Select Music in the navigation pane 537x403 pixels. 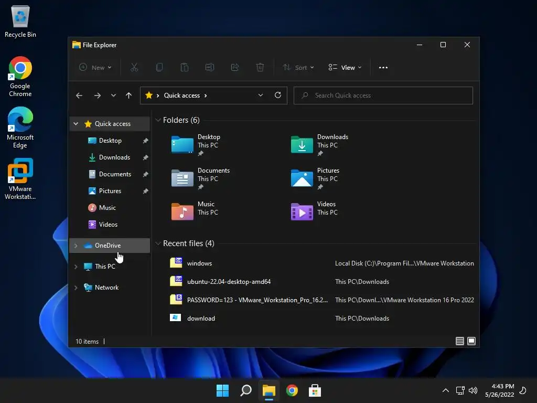point(110,208)
